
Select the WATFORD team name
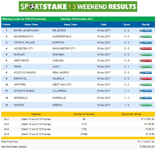point(20,85)
